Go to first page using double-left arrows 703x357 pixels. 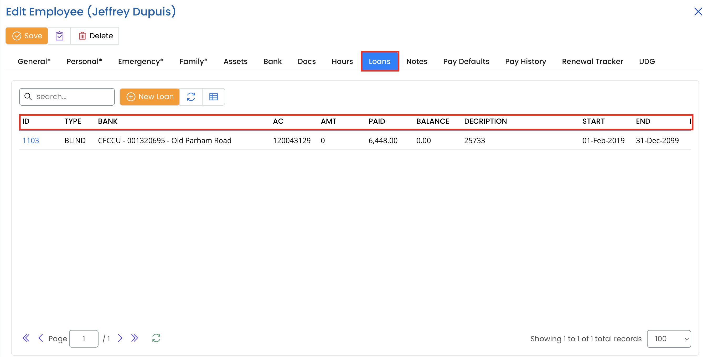26,338
